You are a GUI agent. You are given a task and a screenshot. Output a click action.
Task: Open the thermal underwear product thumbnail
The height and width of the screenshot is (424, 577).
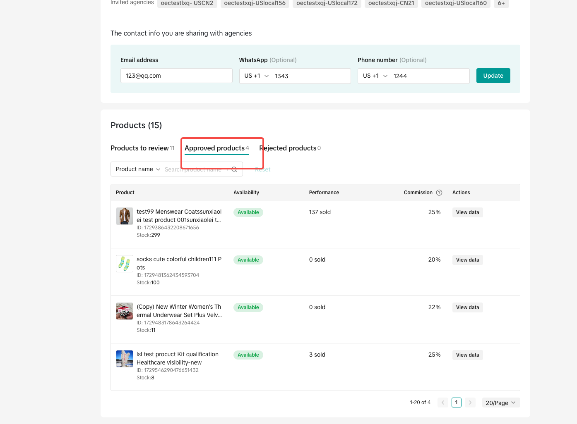(125, 311)
